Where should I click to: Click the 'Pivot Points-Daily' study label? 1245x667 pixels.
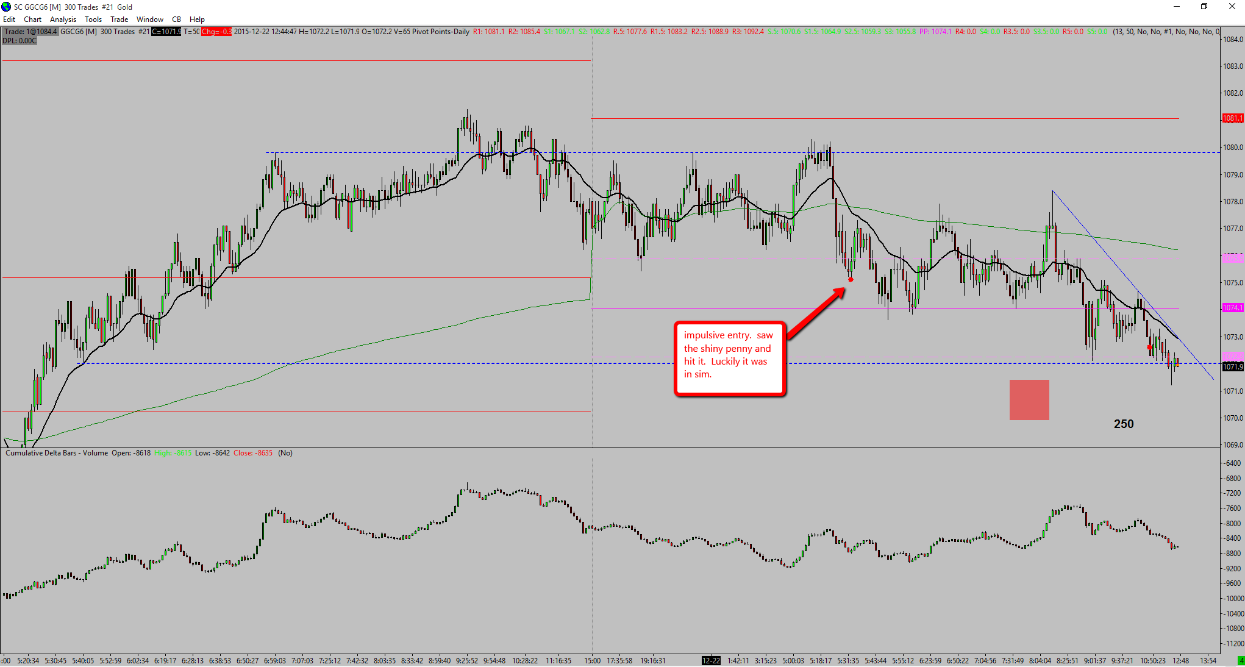tap(441, 32)
